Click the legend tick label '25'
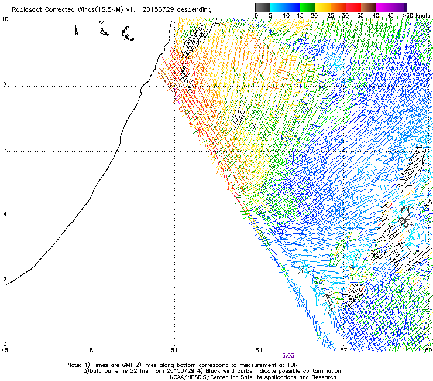 click(331, 16)
